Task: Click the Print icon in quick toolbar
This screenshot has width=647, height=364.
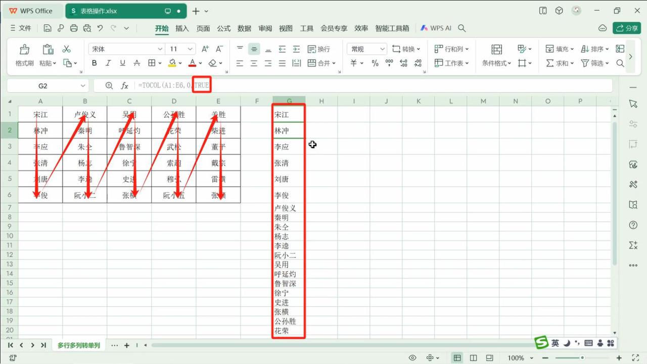Action: pos(74,28)
